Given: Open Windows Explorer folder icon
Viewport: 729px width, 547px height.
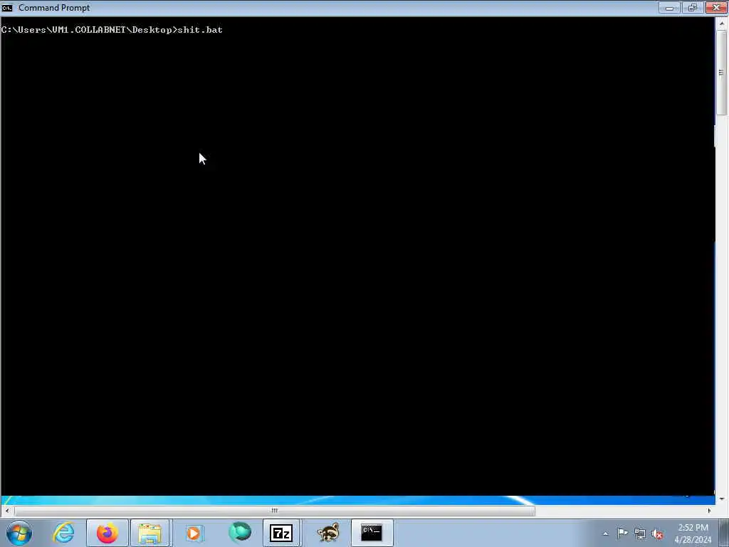Looking at the screenshot, I should (150, 533).
